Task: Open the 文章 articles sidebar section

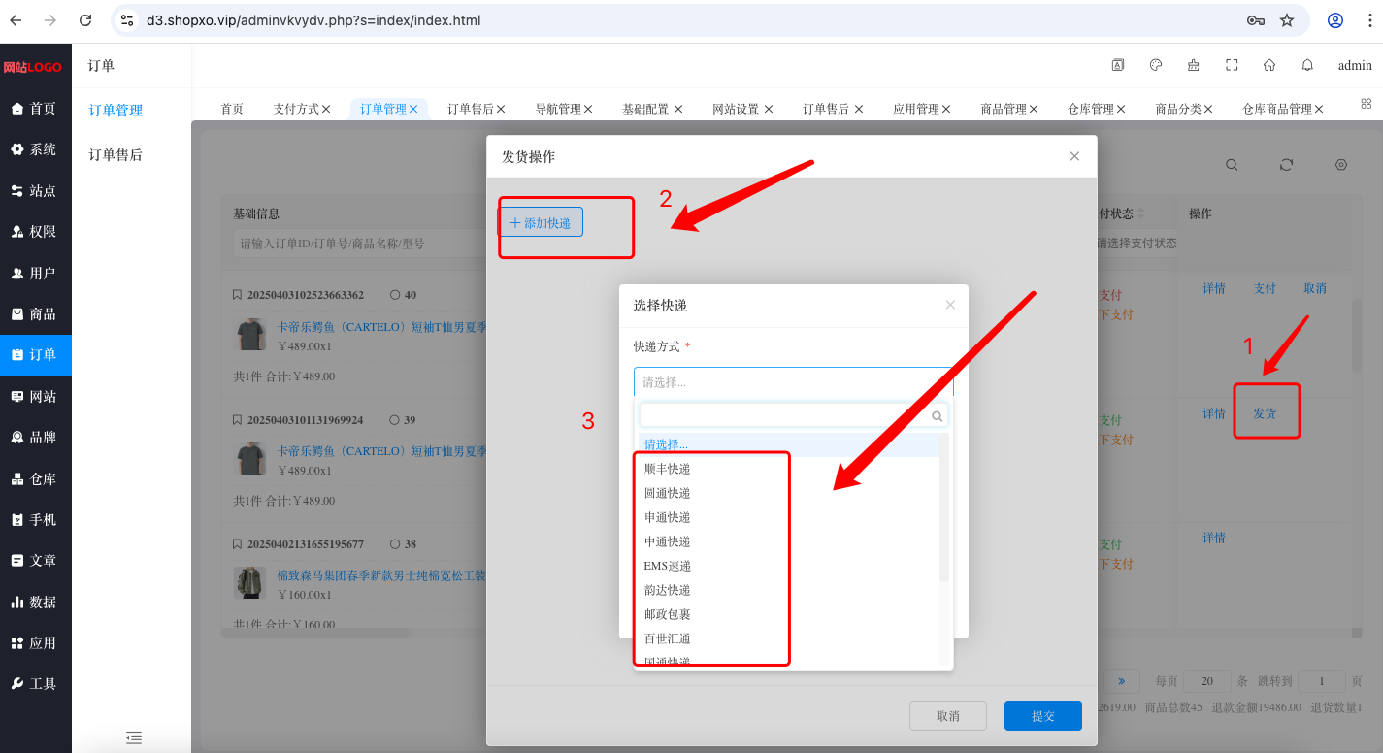Action: (x=35, y=561)
